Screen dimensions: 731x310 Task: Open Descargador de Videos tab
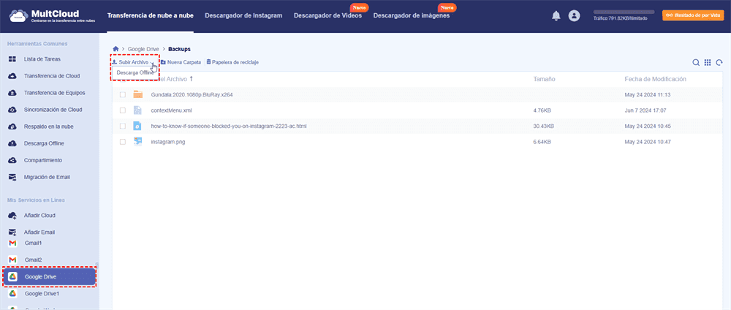(x=327, y=15)
